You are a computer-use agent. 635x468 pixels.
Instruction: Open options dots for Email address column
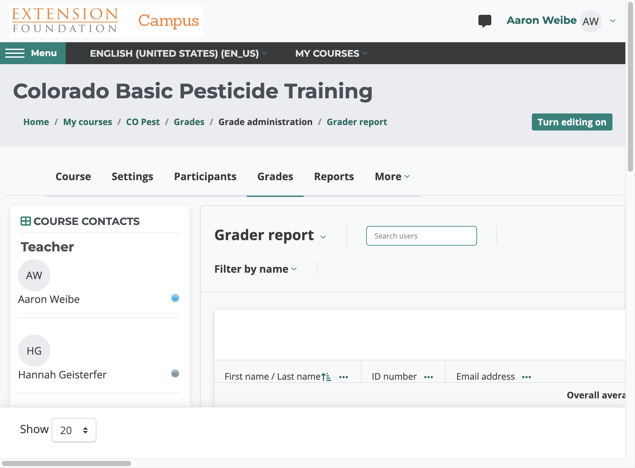(x=526, y=377)
